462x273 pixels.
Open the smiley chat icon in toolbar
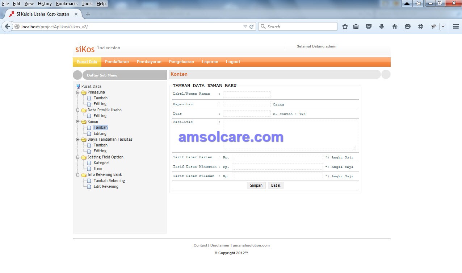[408, 26]
